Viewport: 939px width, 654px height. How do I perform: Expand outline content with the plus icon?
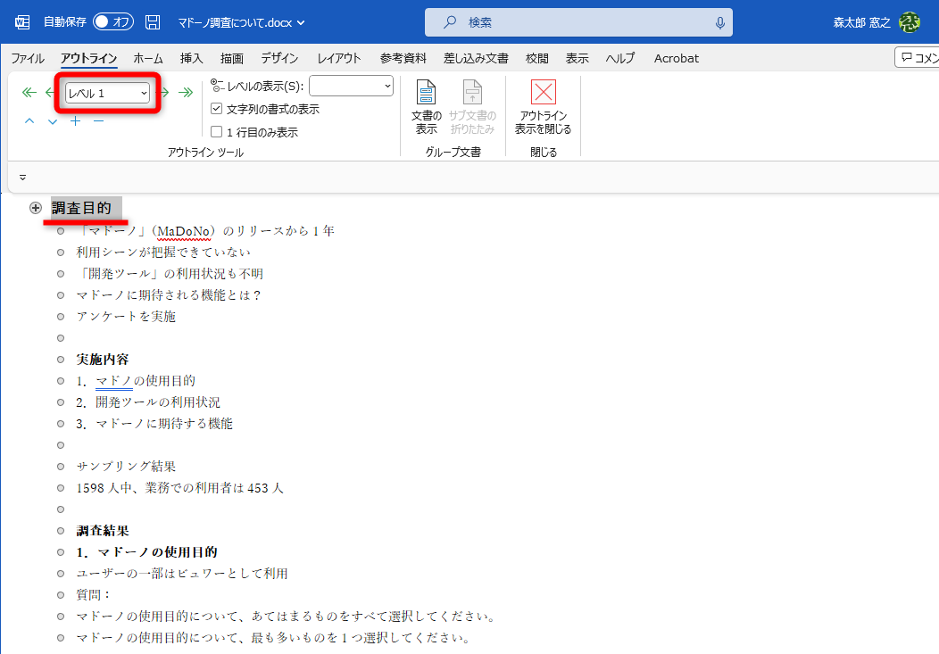[x=75, y=121]
